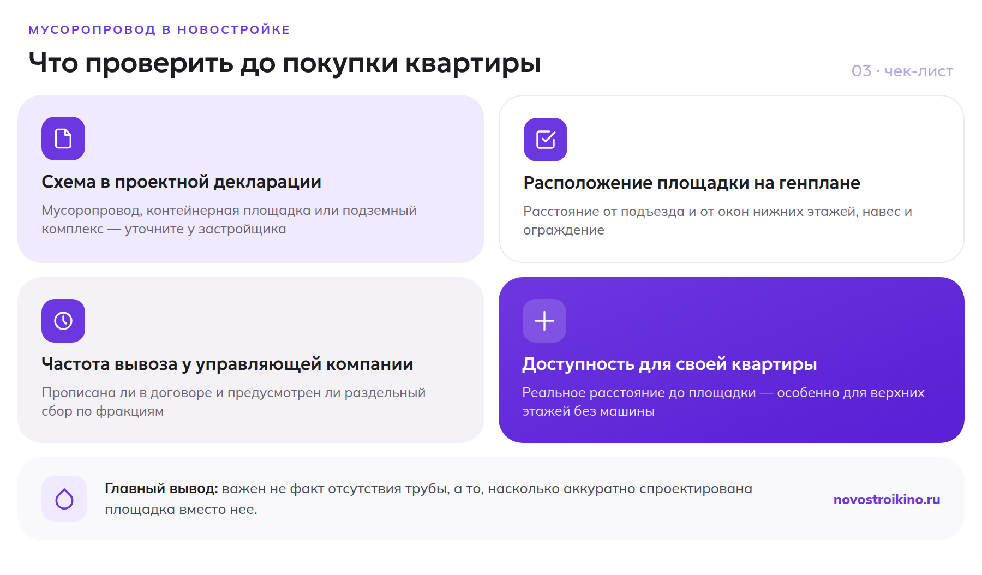Click the document icon above 'Схема в проектной декларации'
This screenshot has height=575, width=982.
tap(63, 139)
